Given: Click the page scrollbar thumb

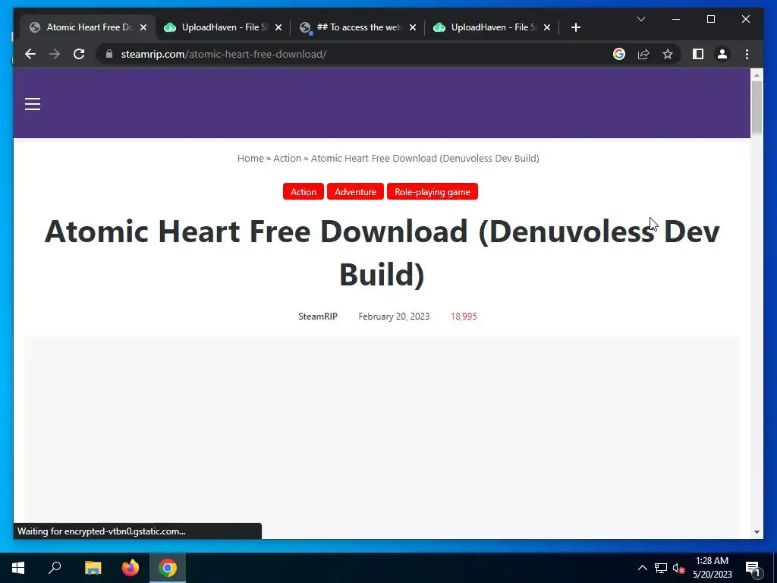Looking at the screenshot, I should pos(757,107).
